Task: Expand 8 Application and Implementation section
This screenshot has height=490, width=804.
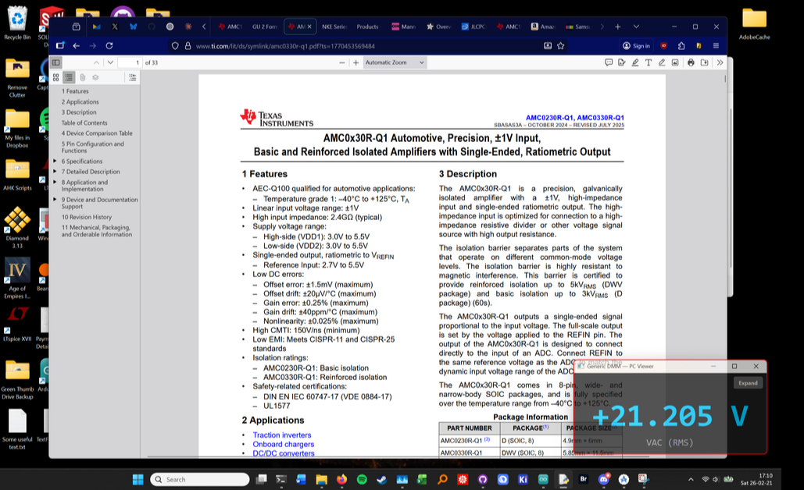Action: click(55, 182)
